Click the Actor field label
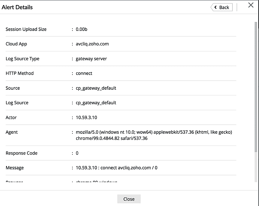This screenshot has width=259, height=206. pyautogui.click(x=11, y=118)
